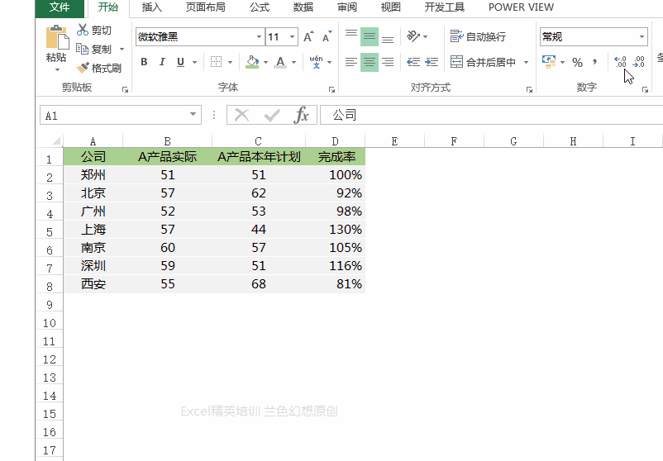Expand Paste options arrow
663x461 pixels.
(x=57, y=69)
